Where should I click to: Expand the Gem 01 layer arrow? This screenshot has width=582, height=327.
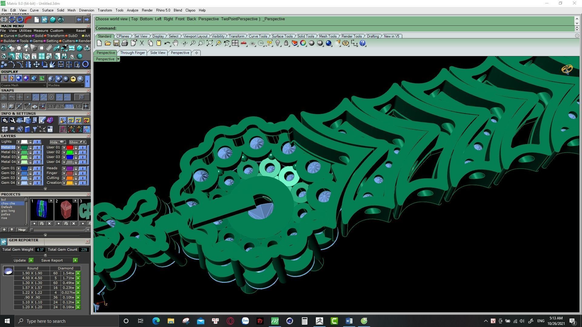[18, 168]
